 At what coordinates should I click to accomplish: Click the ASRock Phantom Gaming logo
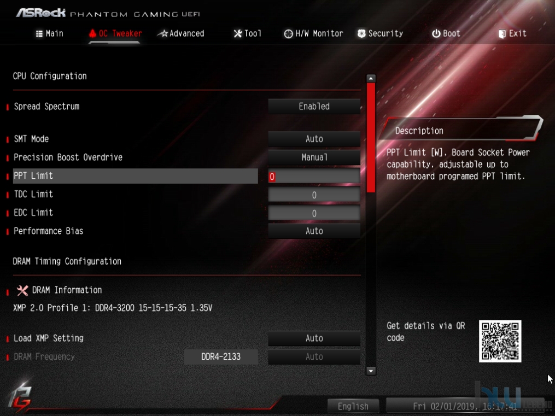point(108,14)
